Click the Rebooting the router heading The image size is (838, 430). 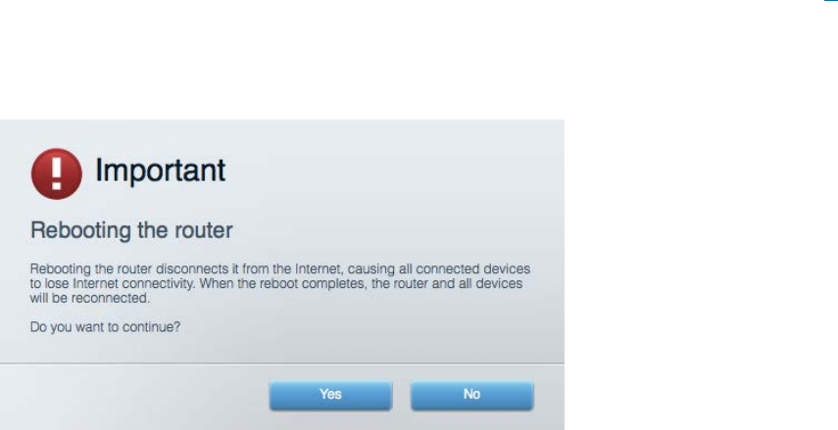pyautogui.click(x=131, y=231)
